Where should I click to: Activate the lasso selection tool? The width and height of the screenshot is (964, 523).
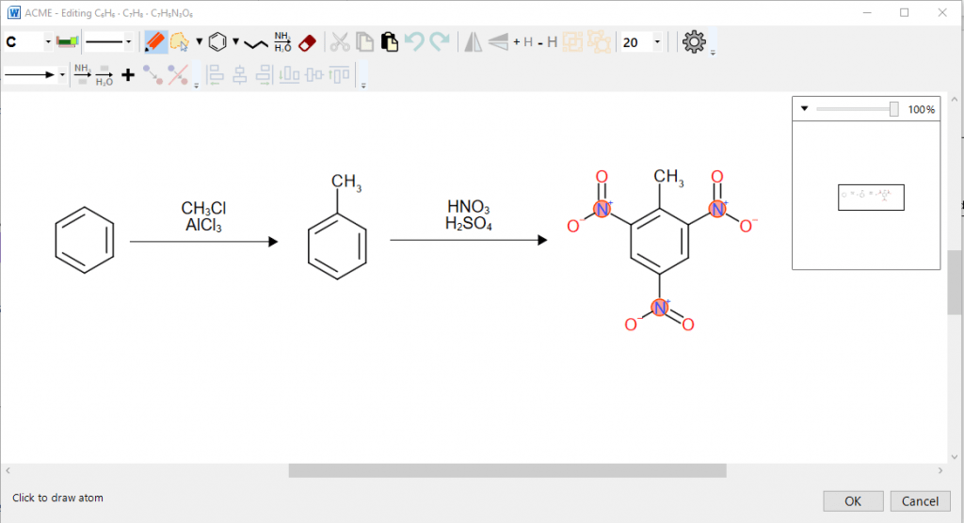coord(179,42)
